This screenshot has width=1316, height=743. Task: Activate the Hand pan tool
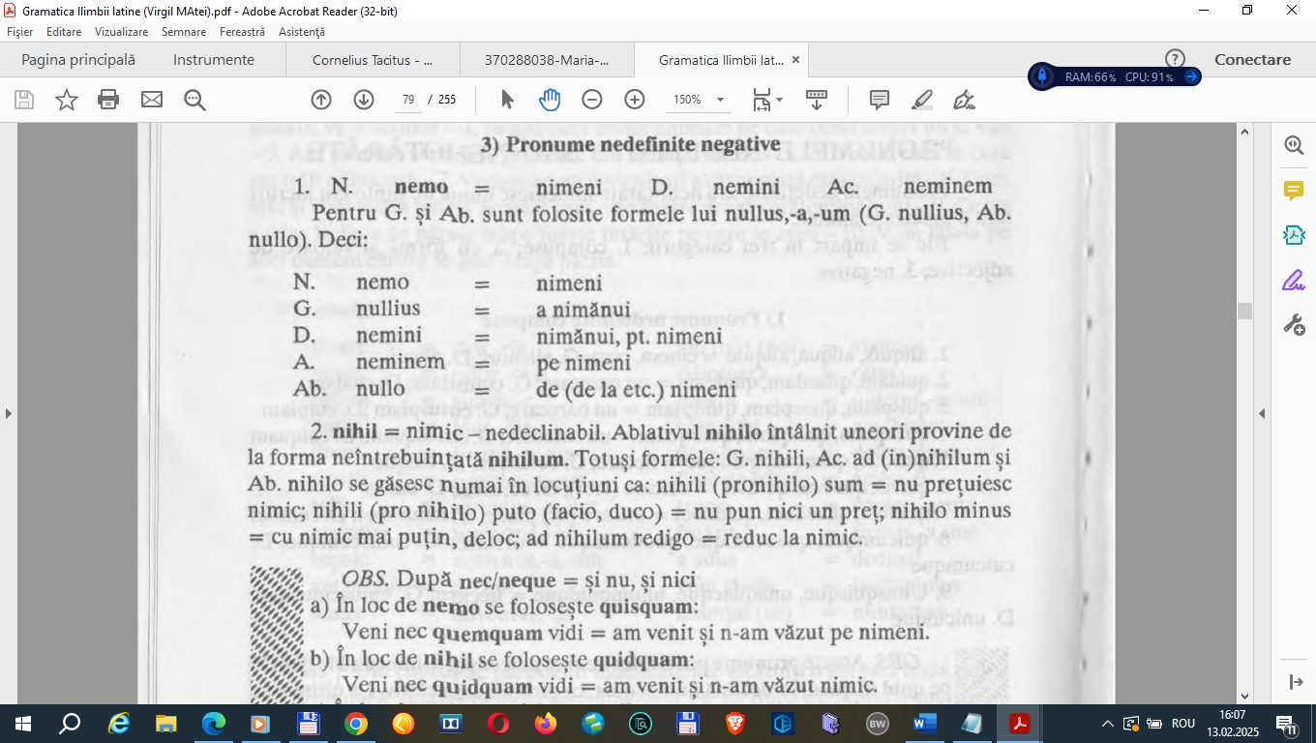pos(550,100)
